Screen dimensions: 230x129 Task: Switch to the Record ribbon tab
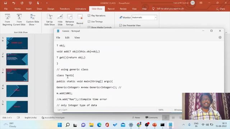click(111, 9)
